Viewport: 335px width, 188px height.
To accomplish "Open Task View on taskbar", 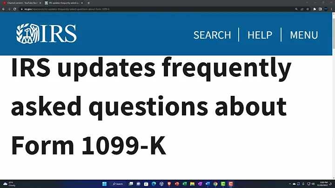I will pos(131,184).
